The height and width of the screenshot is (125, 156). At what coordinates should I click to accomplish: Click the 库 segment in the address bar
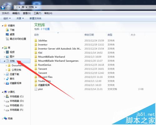(x=23, y=7)
